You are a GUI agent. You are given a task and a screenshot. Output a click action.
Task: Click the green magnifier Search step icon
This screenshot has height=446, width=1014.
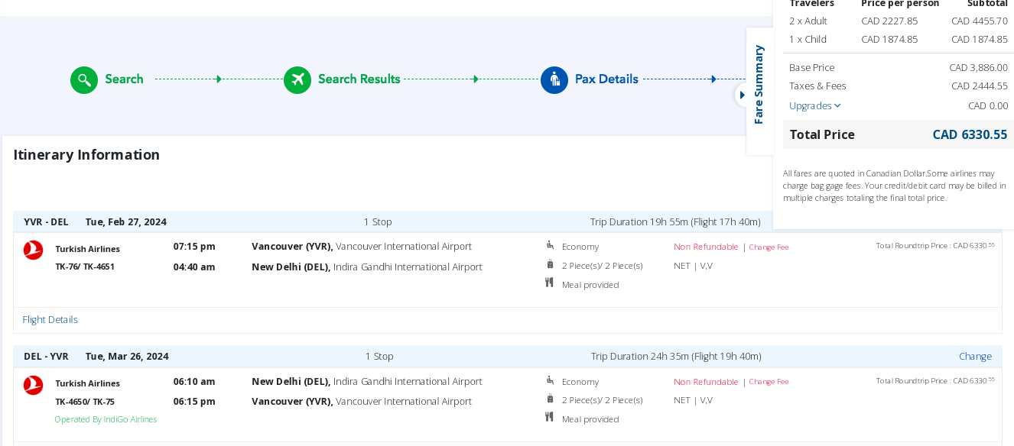[x=84, y=79]
